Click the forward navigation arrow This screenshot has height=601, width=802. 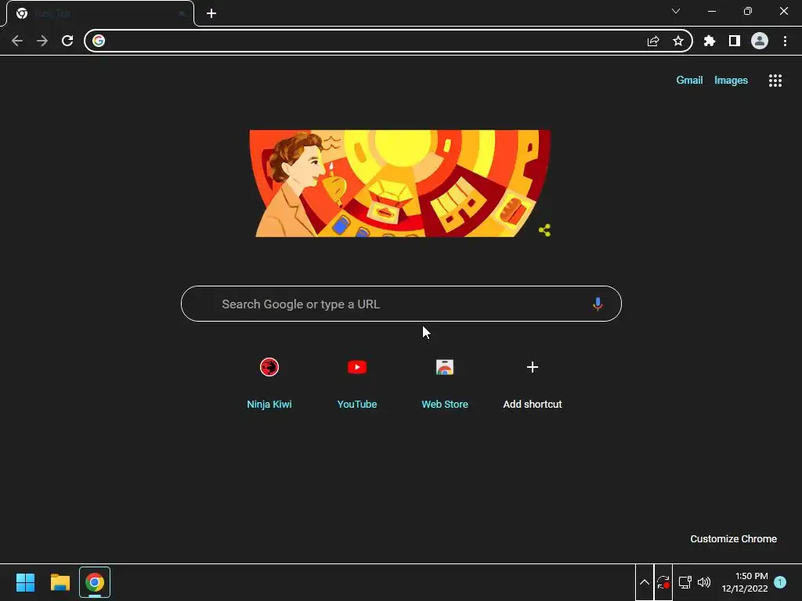click(42, 41)
